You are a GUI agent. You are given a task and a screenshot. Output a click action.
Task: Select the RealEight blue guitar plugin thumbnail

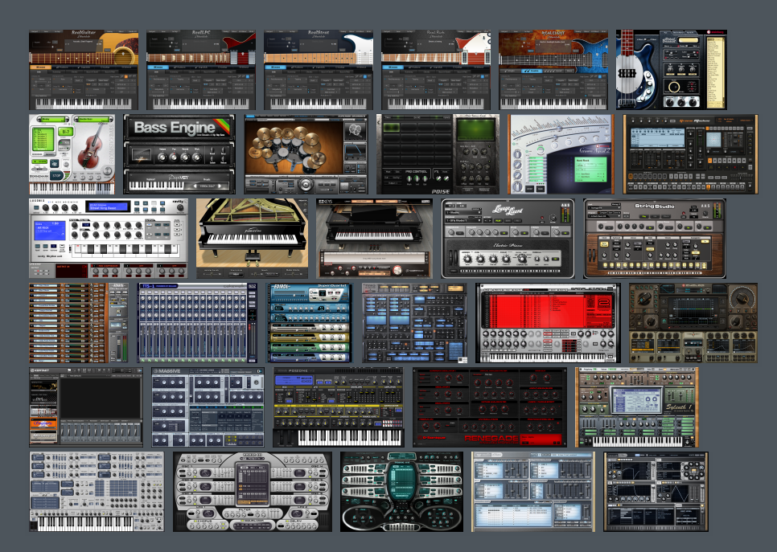(553, 70)
